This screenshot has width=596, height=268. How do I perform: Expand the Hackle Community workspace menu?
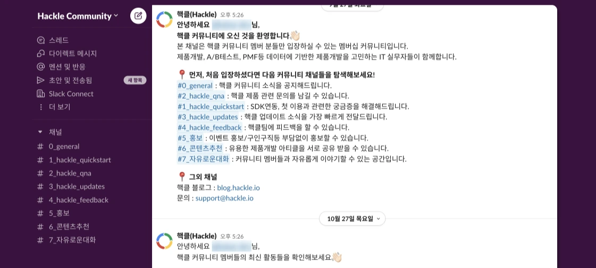tap(78, 16)
